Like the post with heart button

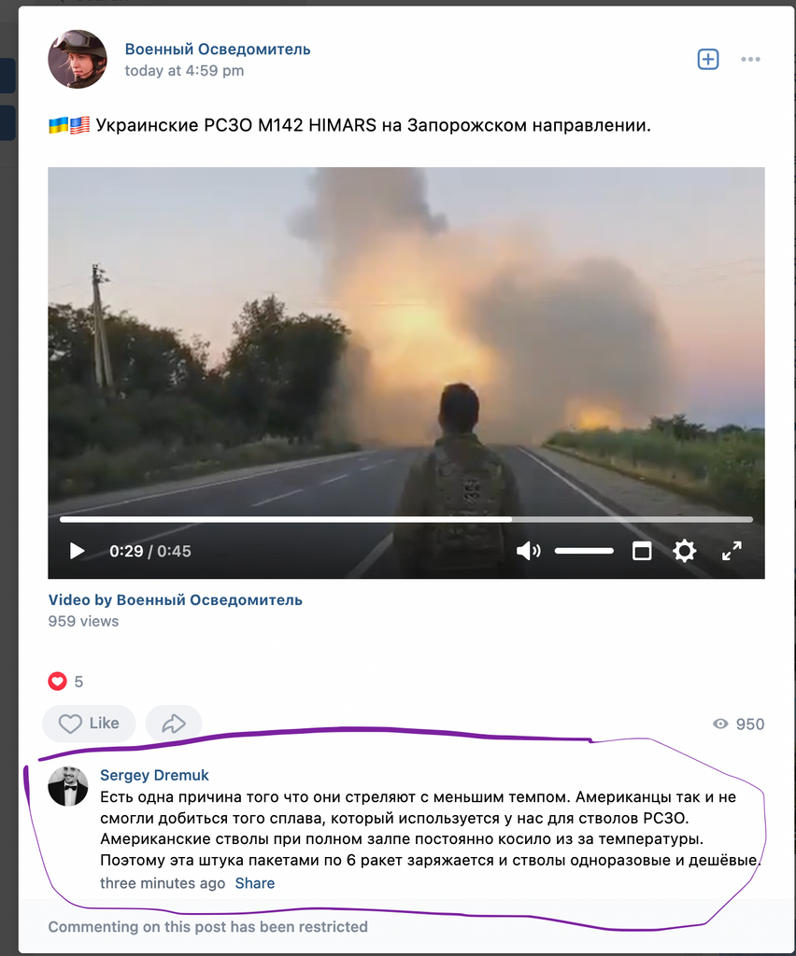click(89, 724)
